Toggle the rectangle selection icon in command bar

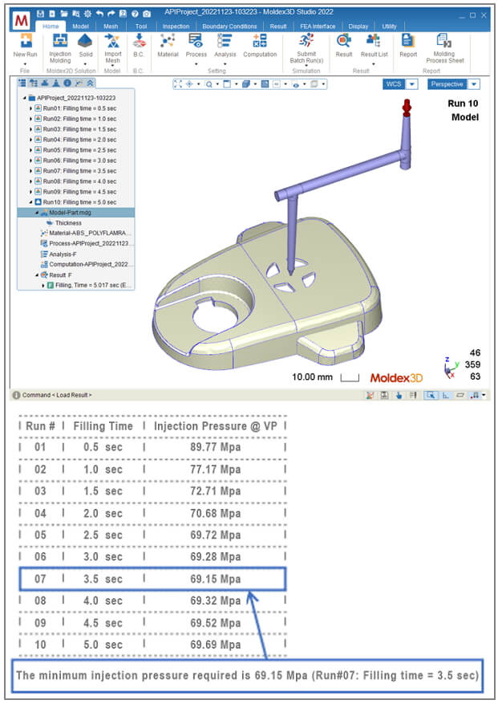click(x=460, y=395)
